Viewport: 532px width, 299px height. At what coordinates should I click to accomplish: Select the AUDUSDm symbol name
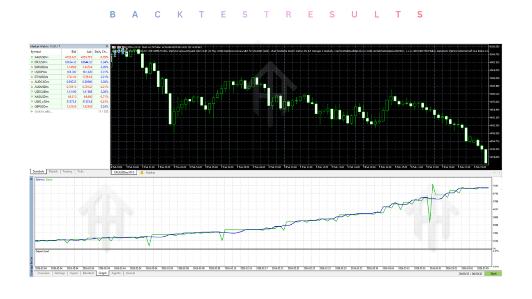click(x=42, y=87)
